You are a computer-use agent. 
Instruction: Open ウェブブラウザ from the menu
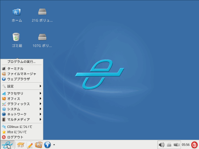[22, 79]
